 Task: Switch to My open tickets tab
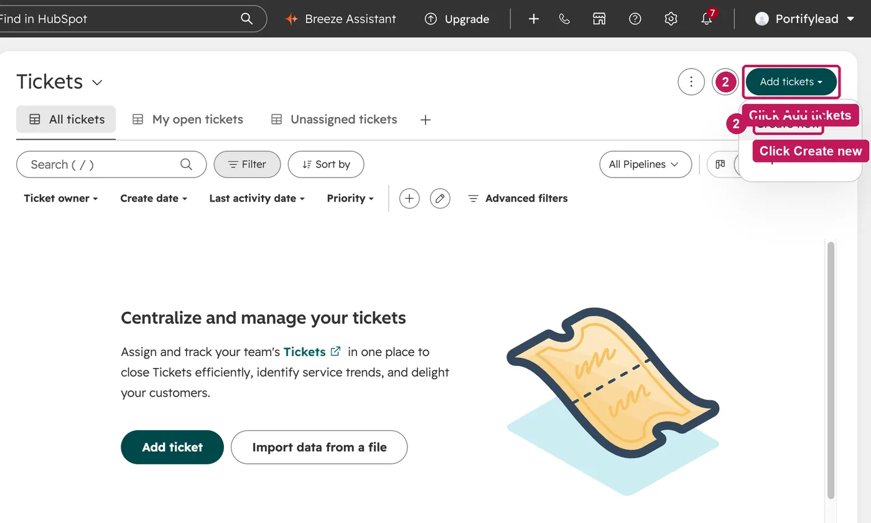pos(188,119)
